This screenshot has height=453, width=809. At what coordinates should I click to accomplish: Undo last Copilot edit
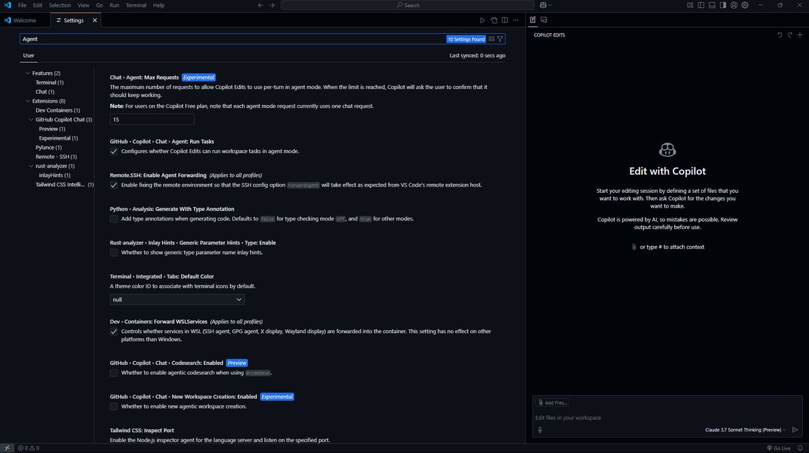pyautogui.click(x=780, y=34)
